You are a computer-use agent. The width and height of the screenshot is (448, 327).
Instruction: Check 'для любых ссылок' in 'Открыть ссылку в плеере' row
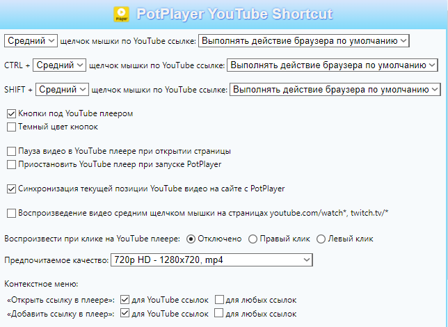coord(219,300)
